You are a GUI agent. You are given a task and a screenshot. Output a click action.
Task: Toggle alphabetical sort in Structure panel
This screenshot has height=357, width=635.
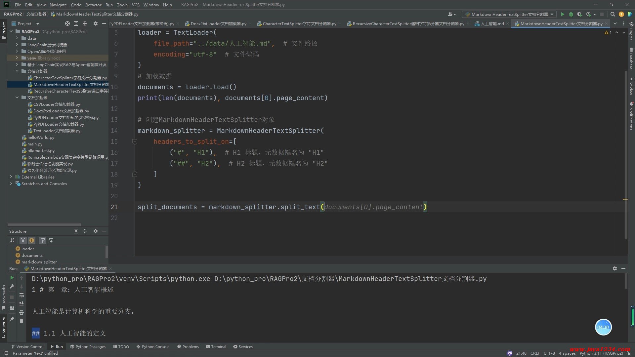point(12,240)
